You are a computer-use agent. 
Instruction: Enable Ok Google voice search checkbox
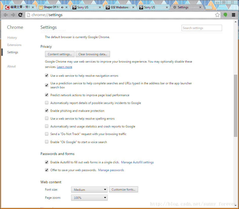(47, 142)
